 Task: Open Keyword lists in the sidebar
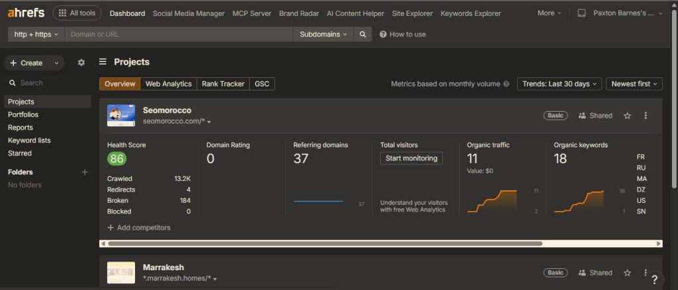tap(29, 140)
